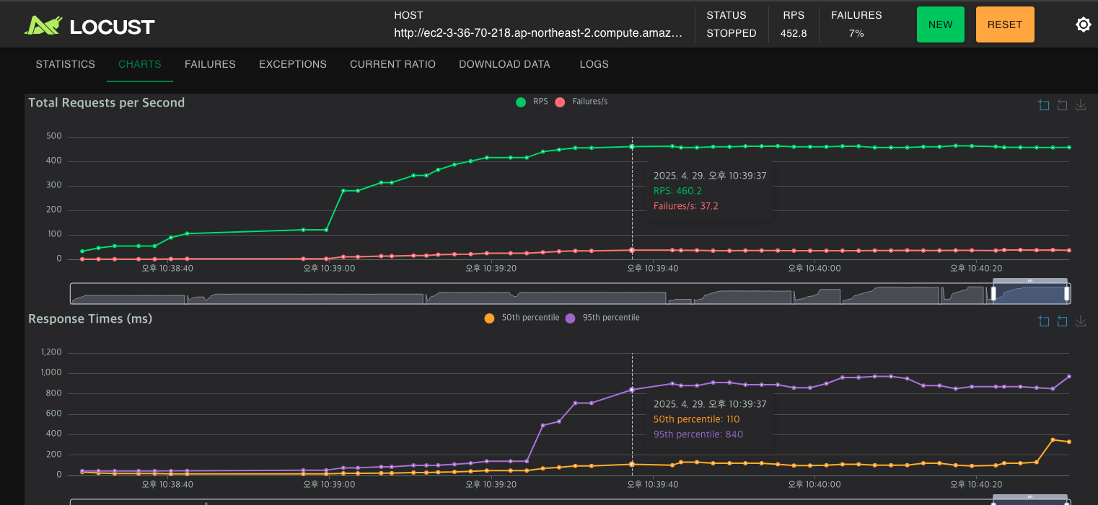The image size is (1098, 505).
Task: Download Total Requests chart as image
Action: [x=1081, y=105]
